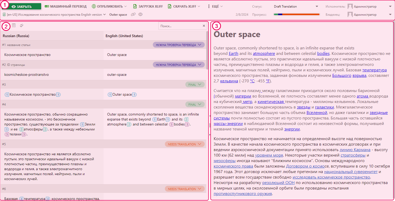
Task: Click into the Поиск search field
Action: pos(180,26)
